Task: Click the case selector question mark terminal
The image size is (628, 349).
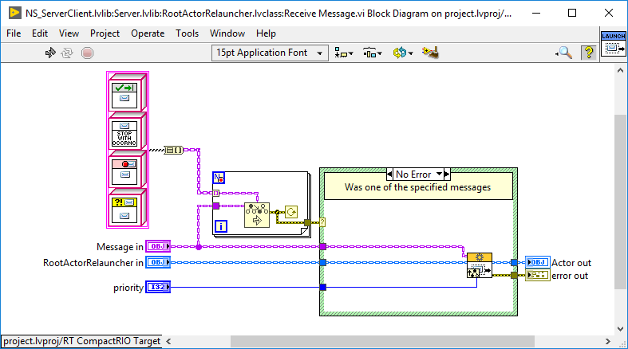Action: pos(322,222)
